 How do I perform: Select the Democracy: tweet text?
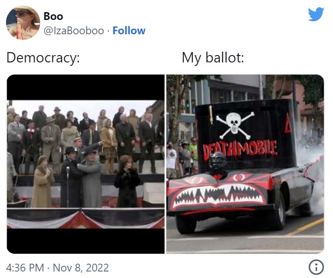pyautogui.click(x=43, y=58)
